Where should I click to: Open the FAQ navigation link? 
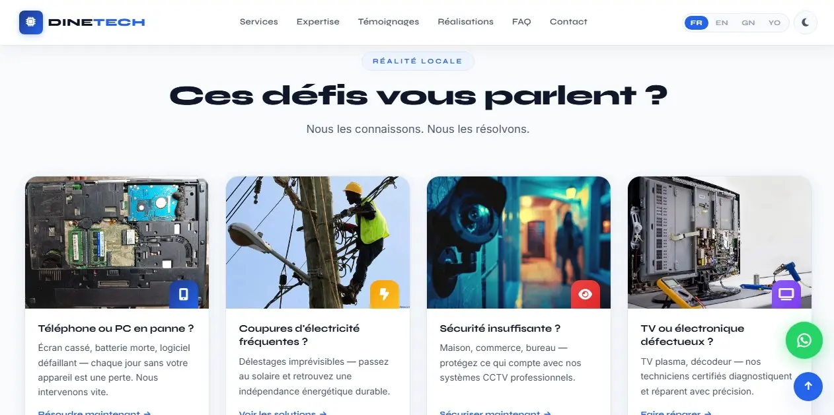click(521, 22)
